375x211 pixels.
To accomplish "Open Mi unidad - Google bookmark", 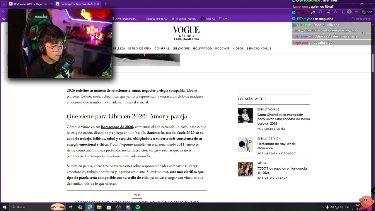I will tap(184, 19).
